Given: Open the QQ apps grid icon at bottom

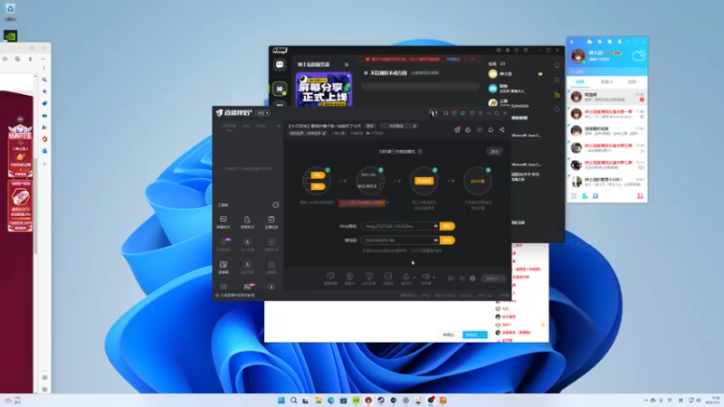Looking at the screenshot, I should 640,196.
